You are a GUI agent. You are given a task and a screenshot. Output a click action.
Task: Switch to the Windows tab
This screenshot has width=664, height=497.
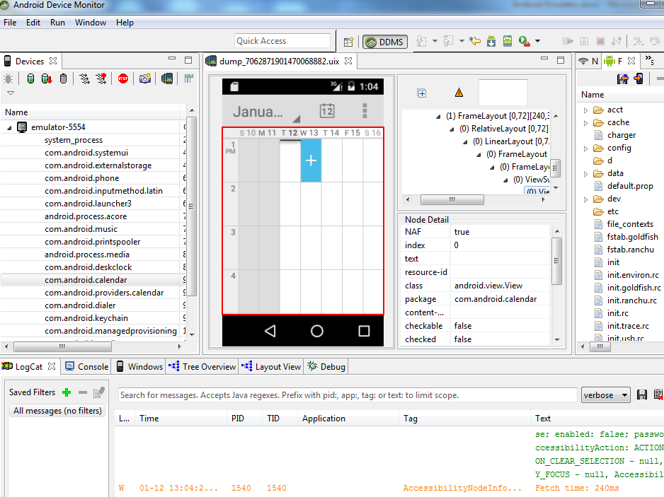click(139, 367)
